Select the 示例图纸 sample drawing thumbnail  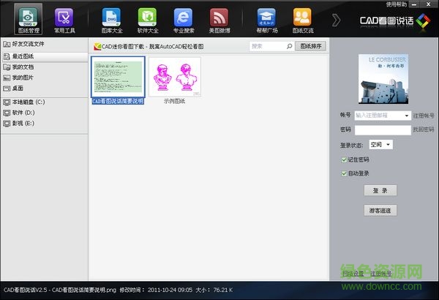(x=174, y=78)
